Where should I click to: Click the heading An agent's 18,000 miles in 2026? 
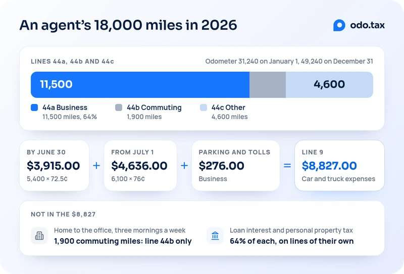(128, 25)
